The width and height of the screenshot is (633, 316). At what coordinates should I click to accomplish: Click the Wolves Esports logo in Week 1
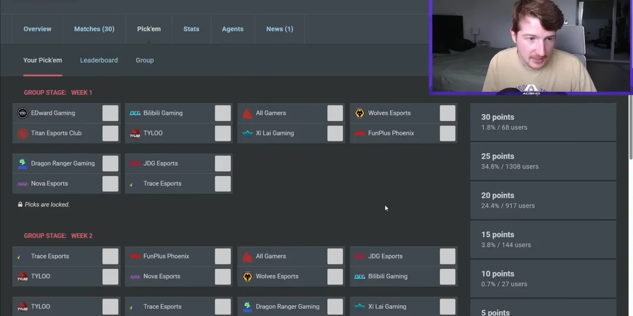pyautogui.click(x=360, y=113)
